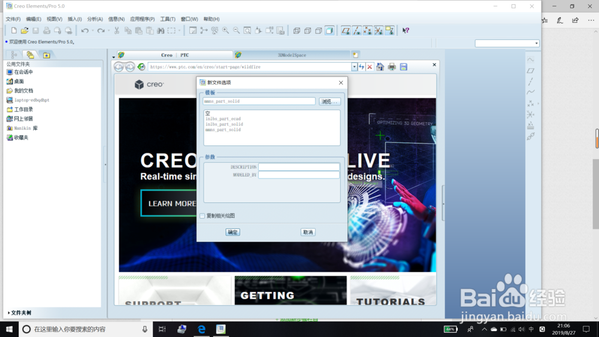
Task: Close the 新文件选项 dialog
Action: coord(341,83)
